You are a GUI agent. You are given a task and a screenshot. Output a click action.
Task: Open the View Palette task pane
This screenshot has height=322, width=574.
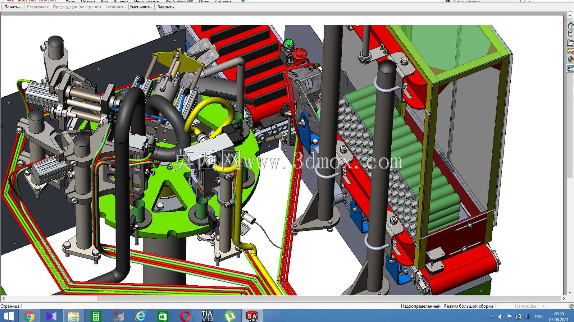(570, 51)
